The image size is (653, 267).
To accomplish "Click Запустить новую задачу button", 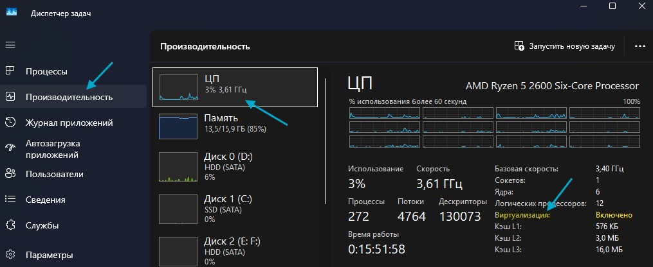I will pos(565,46).
